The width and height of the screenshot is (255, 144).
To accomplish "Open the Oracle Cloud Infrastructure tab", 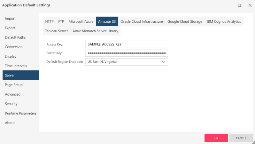I will (x=142, y=22).
